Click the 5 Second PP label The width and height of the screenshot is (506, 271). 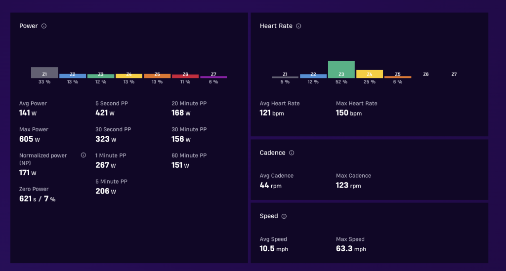(x=112, y=104)
